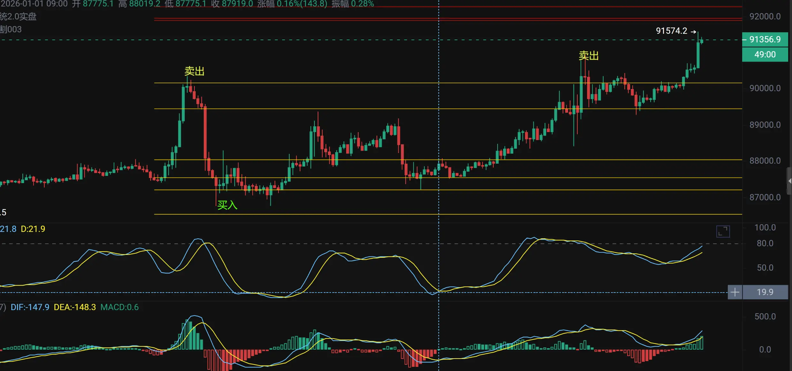
Task: Click the D:21.9 KDJ label
Action: tap(33, 229)
